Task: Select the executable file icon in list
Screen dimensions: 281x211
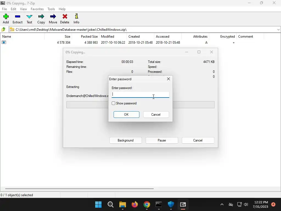Action: 4,42
